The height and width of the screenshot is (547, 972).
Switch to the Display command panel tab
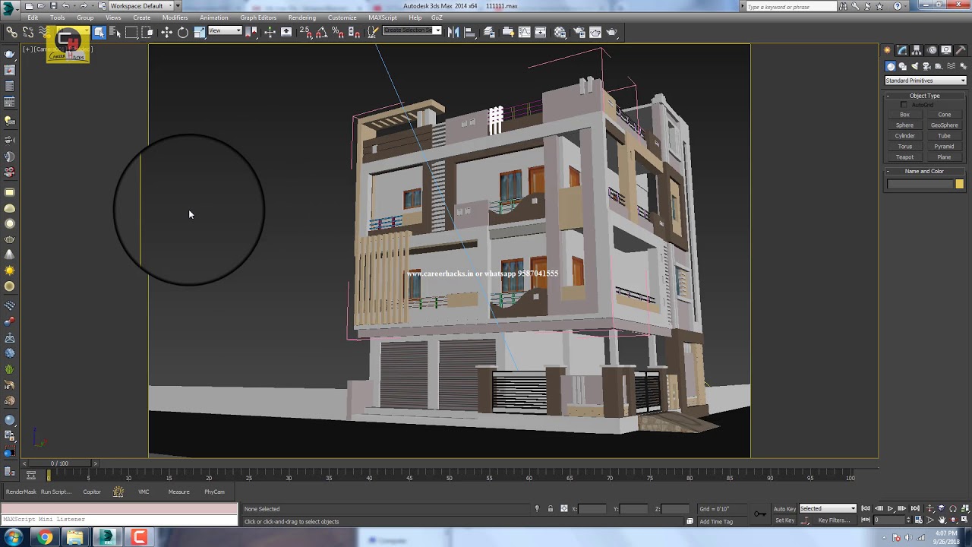click(946, 50)
